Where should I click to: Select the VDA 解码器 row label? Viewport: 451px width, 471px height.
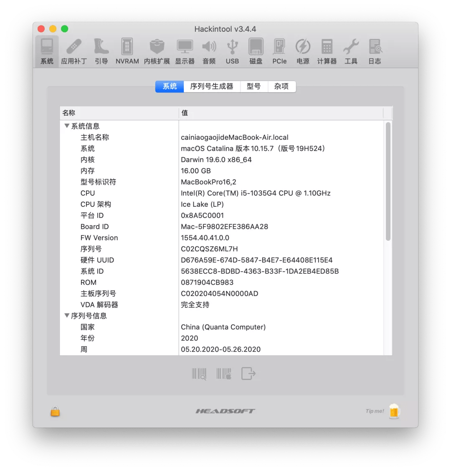[99, 304]
